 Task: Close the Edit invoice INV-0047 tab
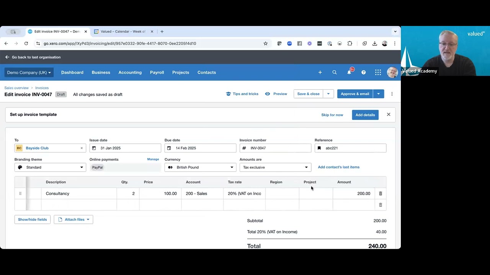click(x=86, y=32)
